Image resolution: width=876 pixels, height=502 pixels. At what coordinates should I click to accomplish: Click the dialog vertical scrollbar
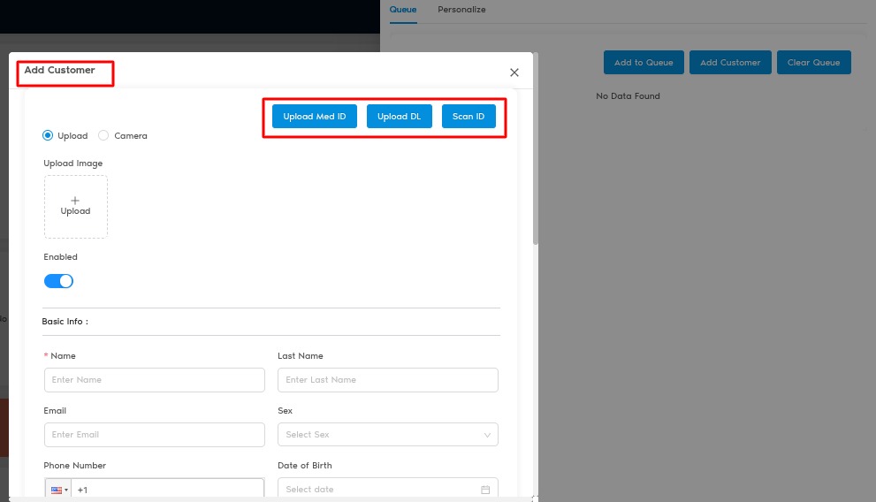click(536, 148)
